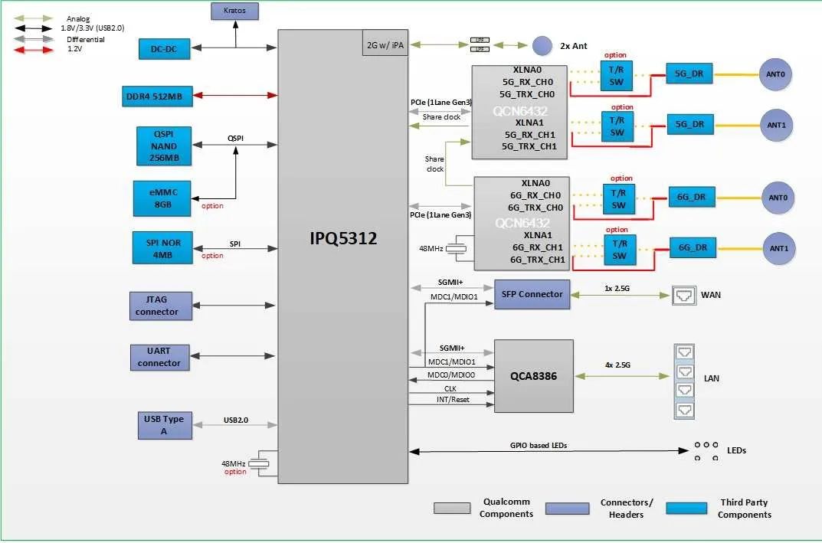822x543 pixels.
Task: Click the ANT1 circle connected to 5G_DR
Action: click(776, 126)
